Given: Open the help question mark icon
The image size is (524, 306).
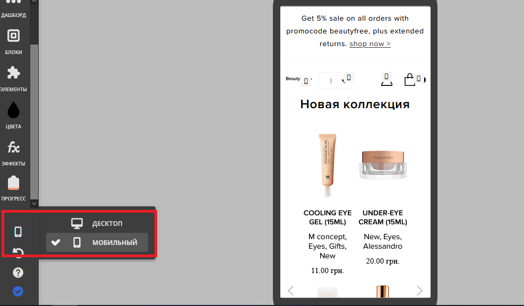Looking at the screenshot, I should pos(18,273).
